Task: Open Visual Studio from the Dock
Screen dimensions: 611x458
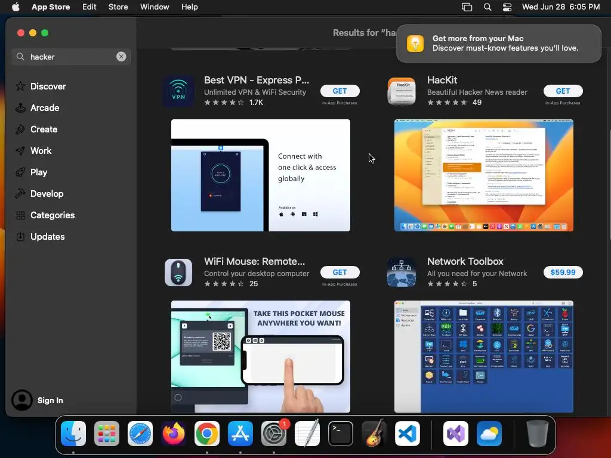Action: pos(455,434)
